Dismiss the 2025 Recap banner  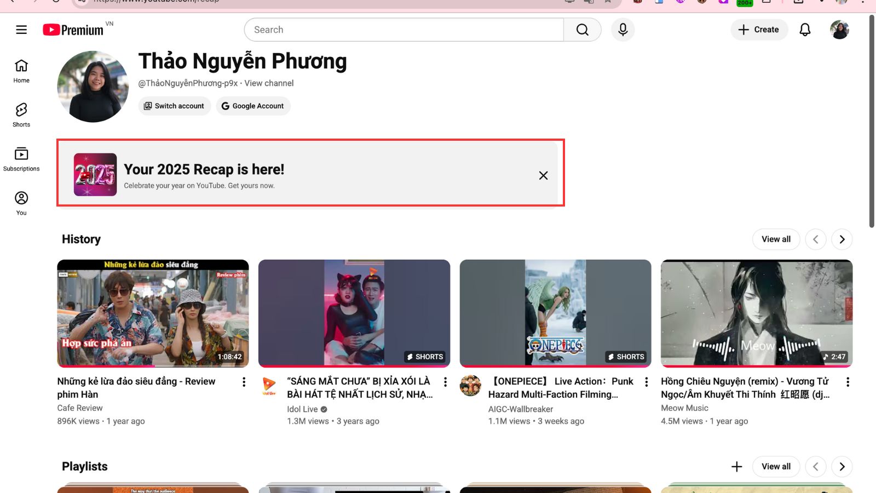pos(543,175)
